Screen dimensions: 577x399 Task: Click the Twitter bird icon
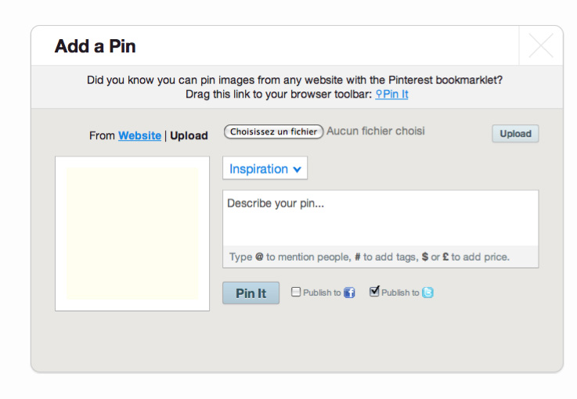[427, 293]
